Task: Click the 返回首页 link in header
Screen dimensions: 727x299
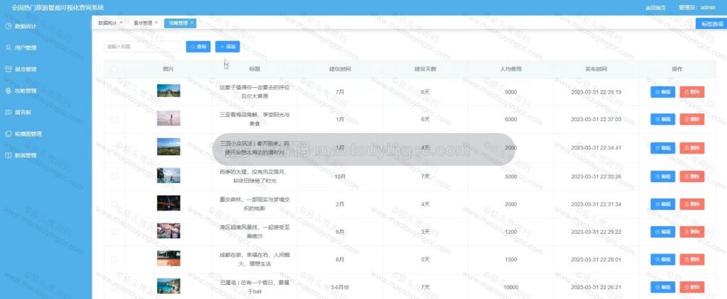Action: pyautogui.click(x=655, y=8)
